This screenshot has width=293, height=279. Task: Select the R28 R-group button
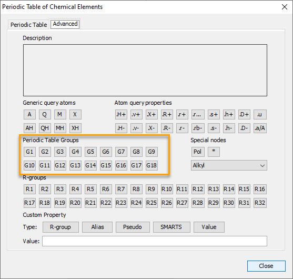pyautogui.click(x=198, y=203)
